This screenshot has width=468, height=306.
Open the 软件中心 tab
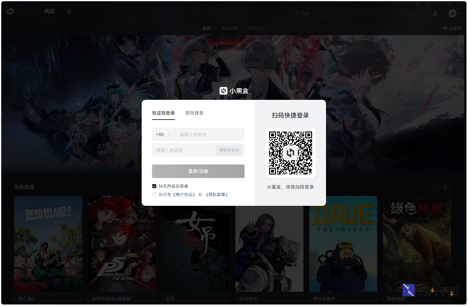256,28
